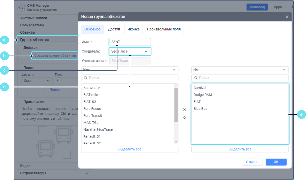306x180 pixels.
Task: Open the Создатель SécuTrace dropdown
Action: click(130, 51)
